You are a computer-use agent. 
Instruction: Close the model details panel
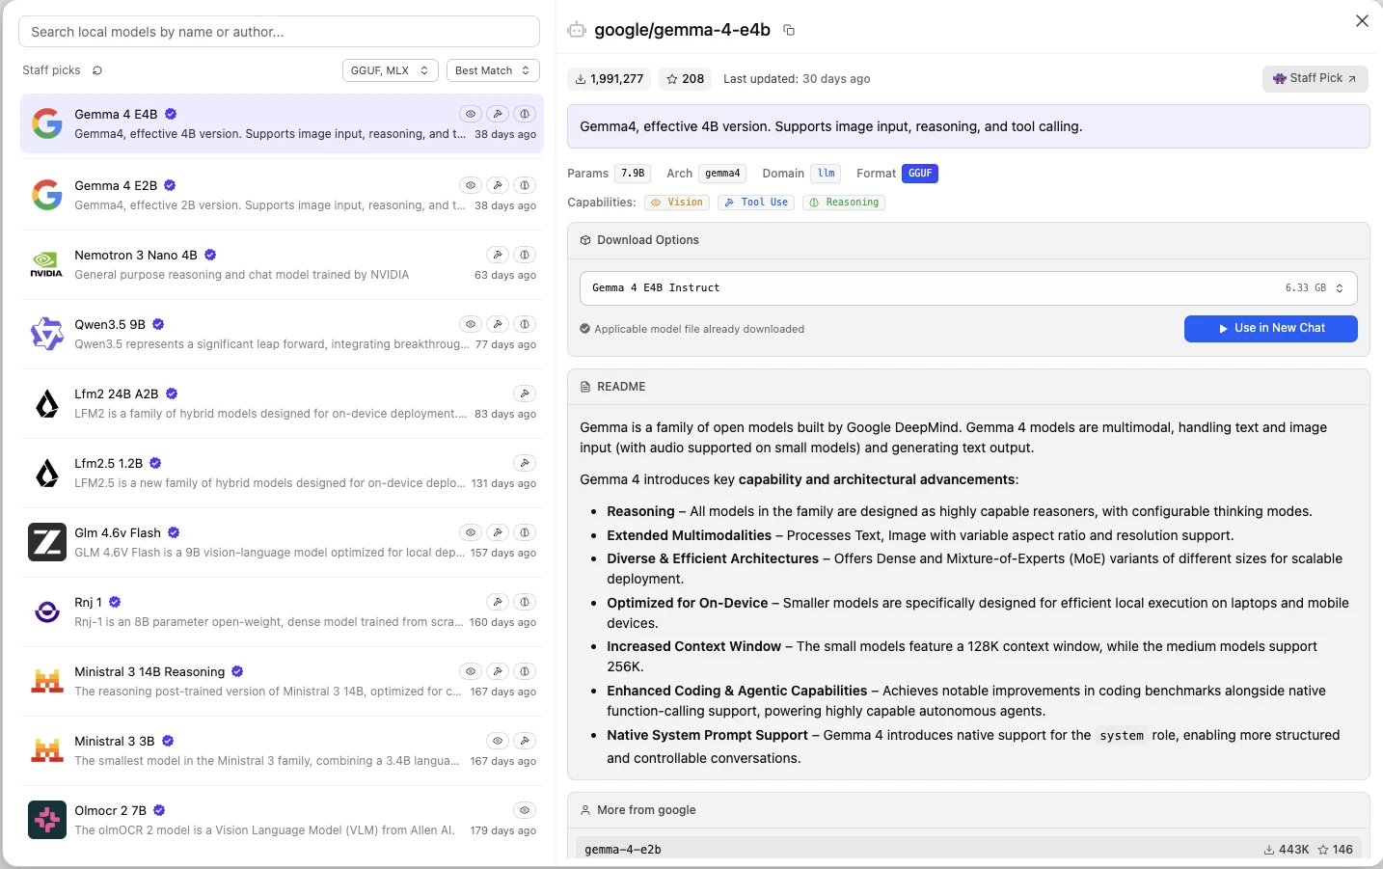(x=1362, y=21)
